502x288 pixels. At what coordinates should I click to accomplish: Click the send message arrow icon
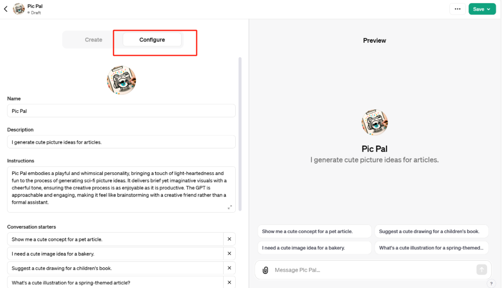(x=482, y=270)
